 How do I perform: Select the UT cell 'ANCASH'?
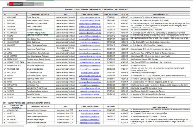[17, 20]
